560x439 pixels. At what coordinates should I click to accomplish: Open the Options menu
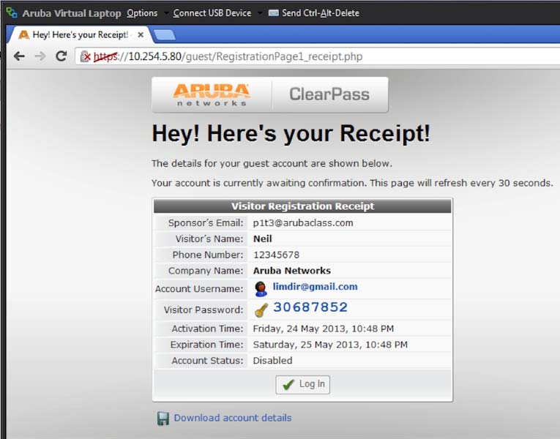tap(142, 13)
